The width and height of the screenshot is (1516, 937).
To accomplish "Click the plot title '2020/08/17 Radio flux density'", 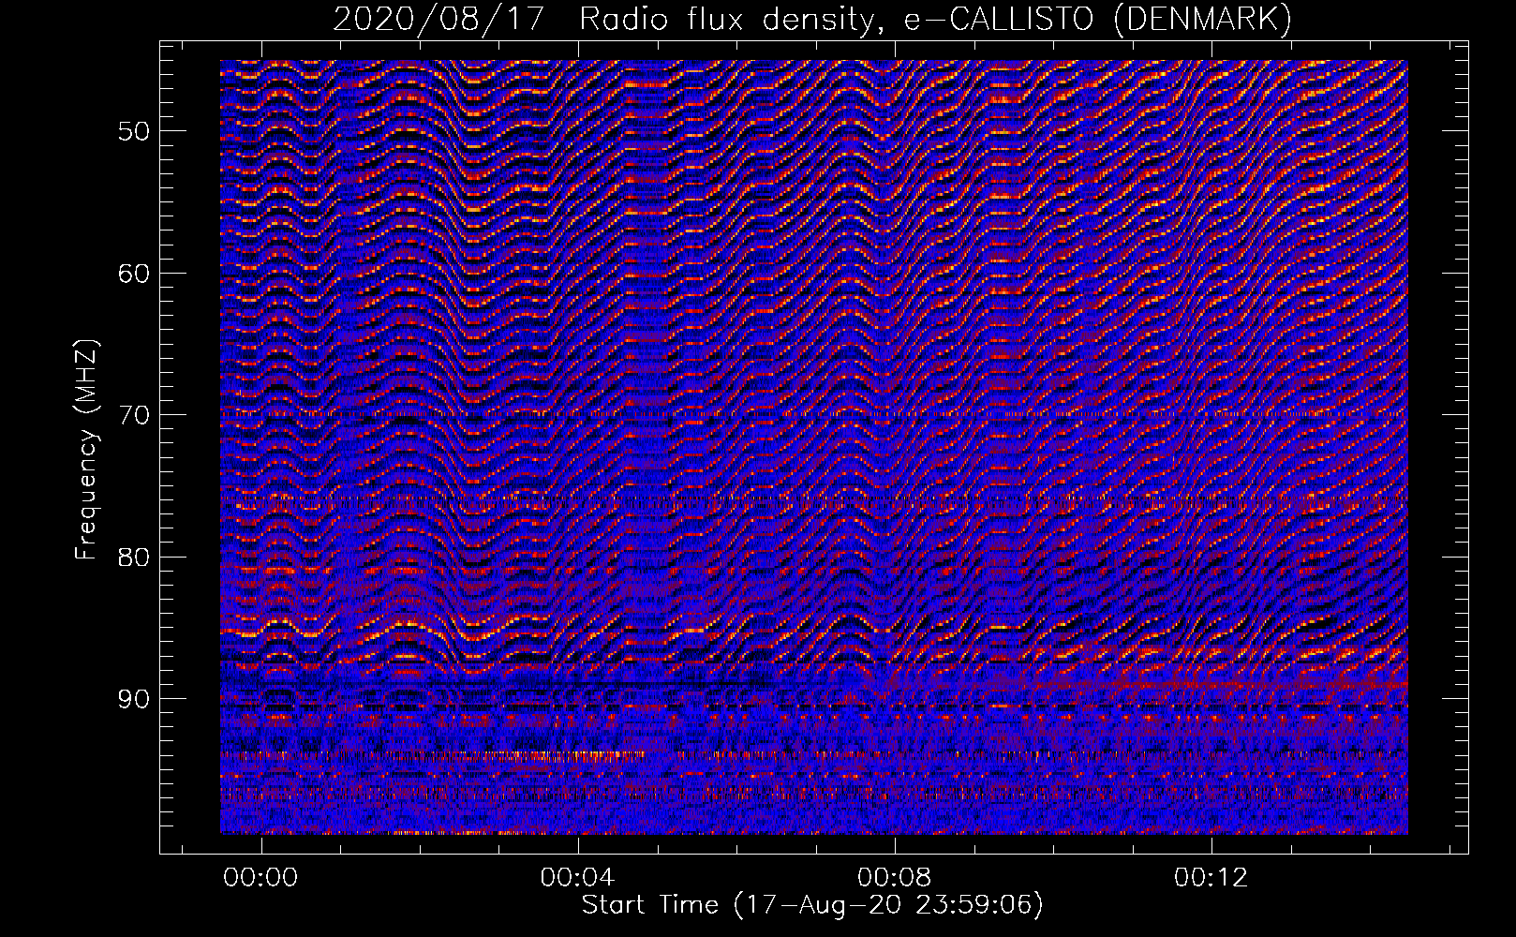I will [813, 19].
